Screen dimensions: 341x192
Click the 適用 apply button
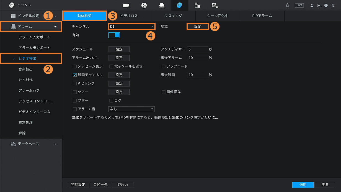303,185
